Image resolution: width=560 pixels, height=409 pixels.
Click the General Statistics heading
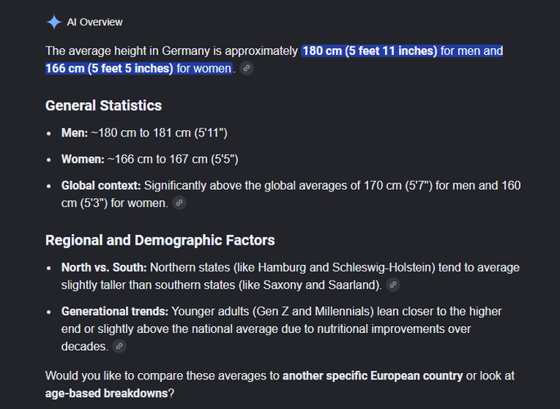[104, 106]
